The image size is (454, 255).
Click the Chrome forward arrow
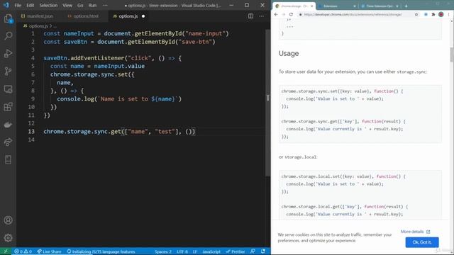(284, 14)
